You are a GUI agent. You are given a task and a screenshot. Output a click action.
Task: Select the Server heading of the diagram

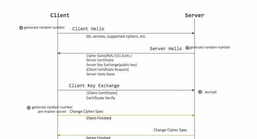194,15
